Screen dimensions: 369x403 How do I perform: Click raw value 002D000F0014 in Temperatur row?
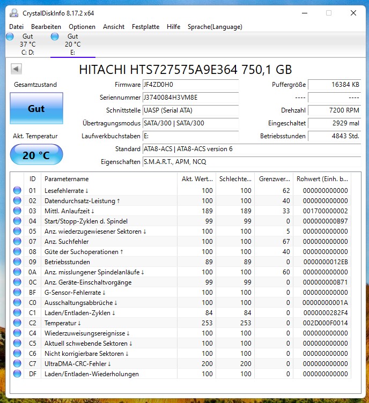pyautogui.click(x=325, y=323)
